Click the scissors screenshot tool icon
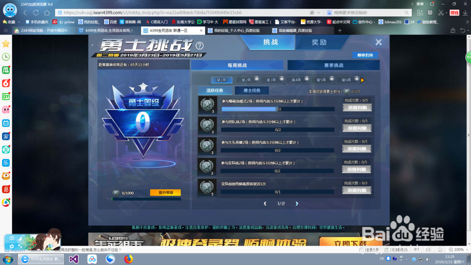The height and width of the screenshot is (265, 471). (441, 13)
